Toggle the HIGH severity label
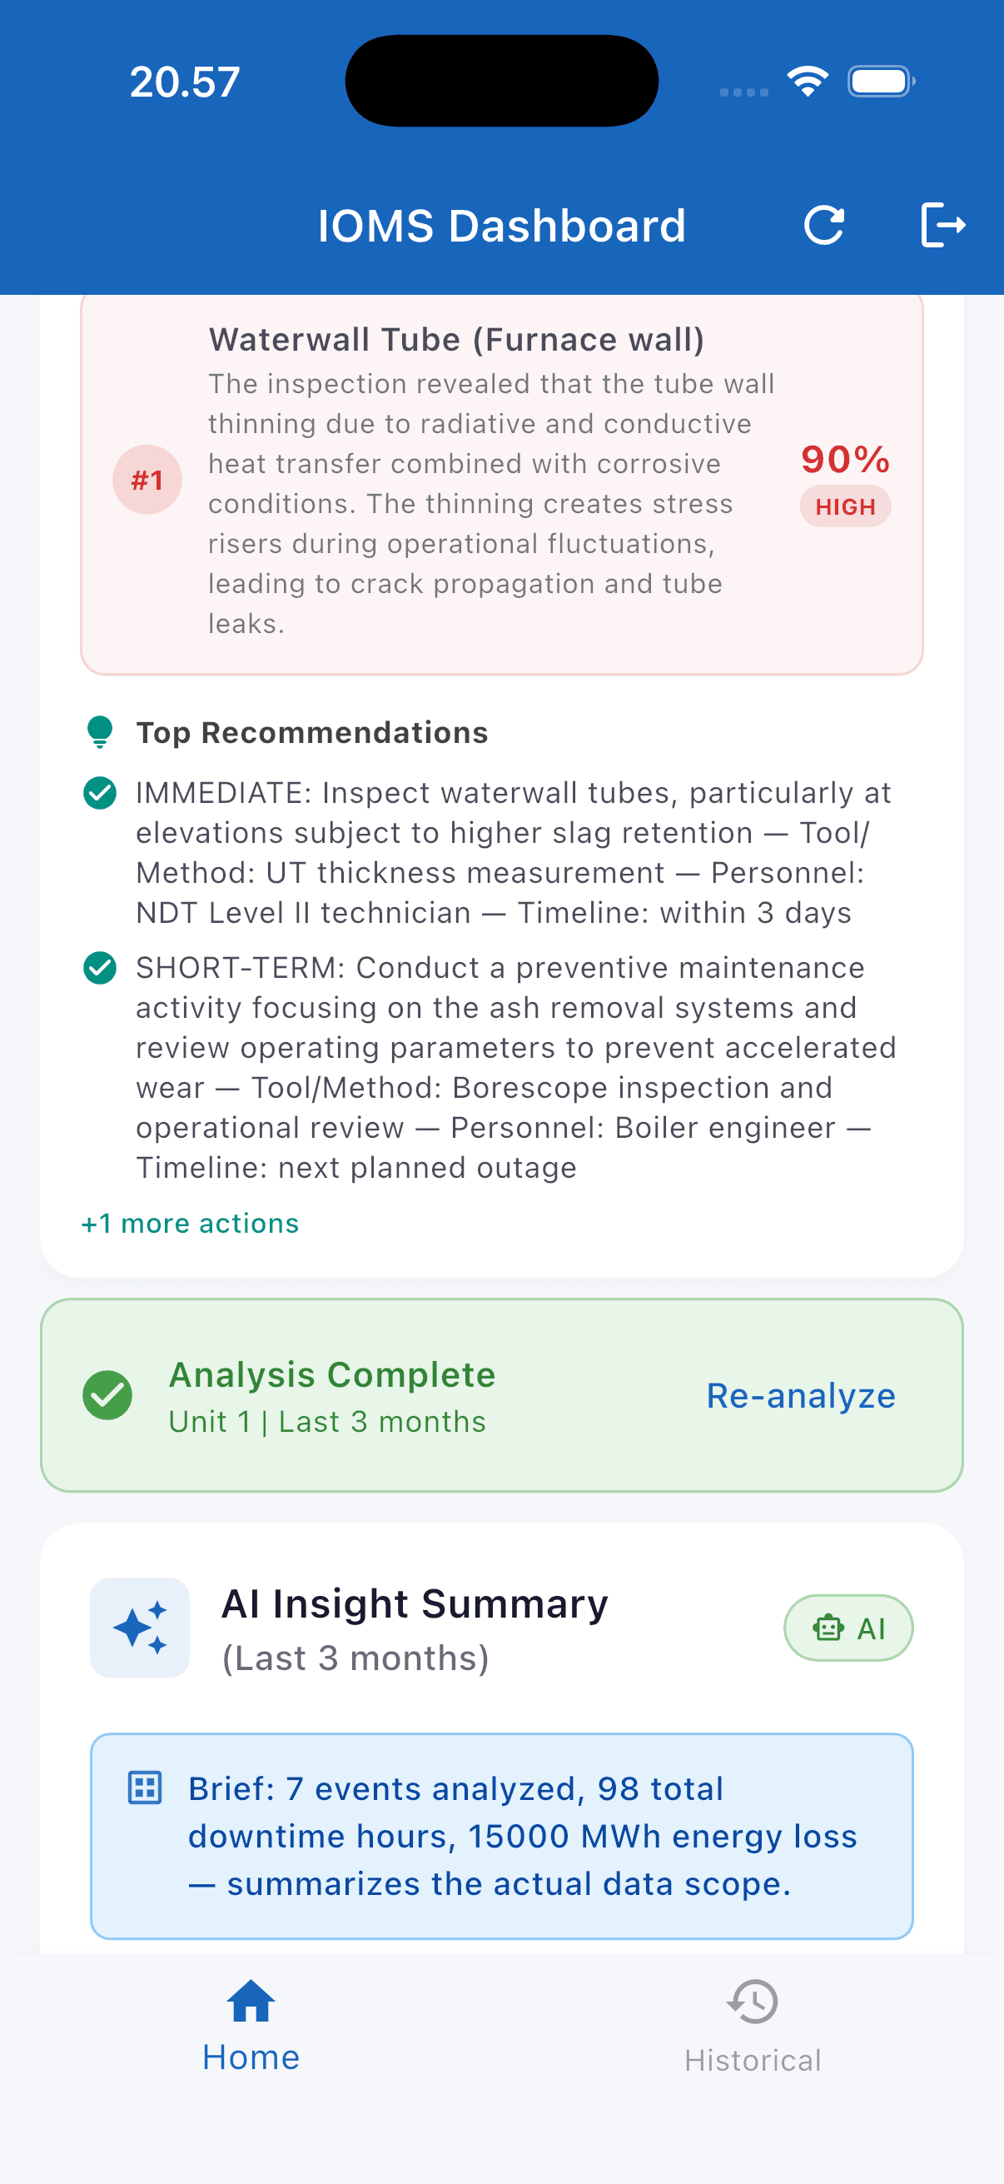The image size is (1004, 2184). tap(845, 506)
